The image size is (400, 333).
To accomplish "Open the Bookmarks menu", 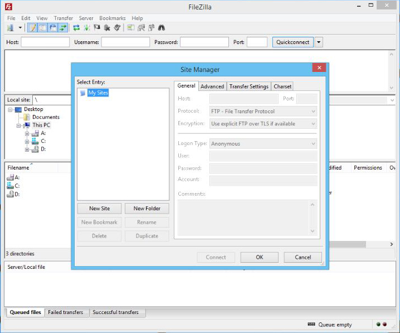I will 113,18.
